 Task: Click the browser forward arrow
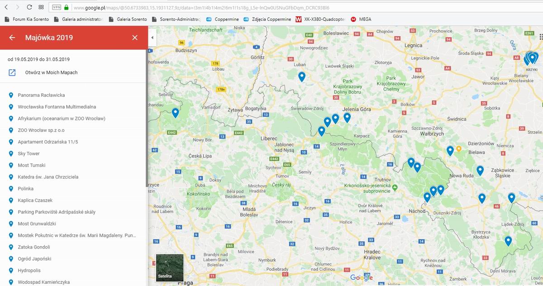tap(18, 7)
